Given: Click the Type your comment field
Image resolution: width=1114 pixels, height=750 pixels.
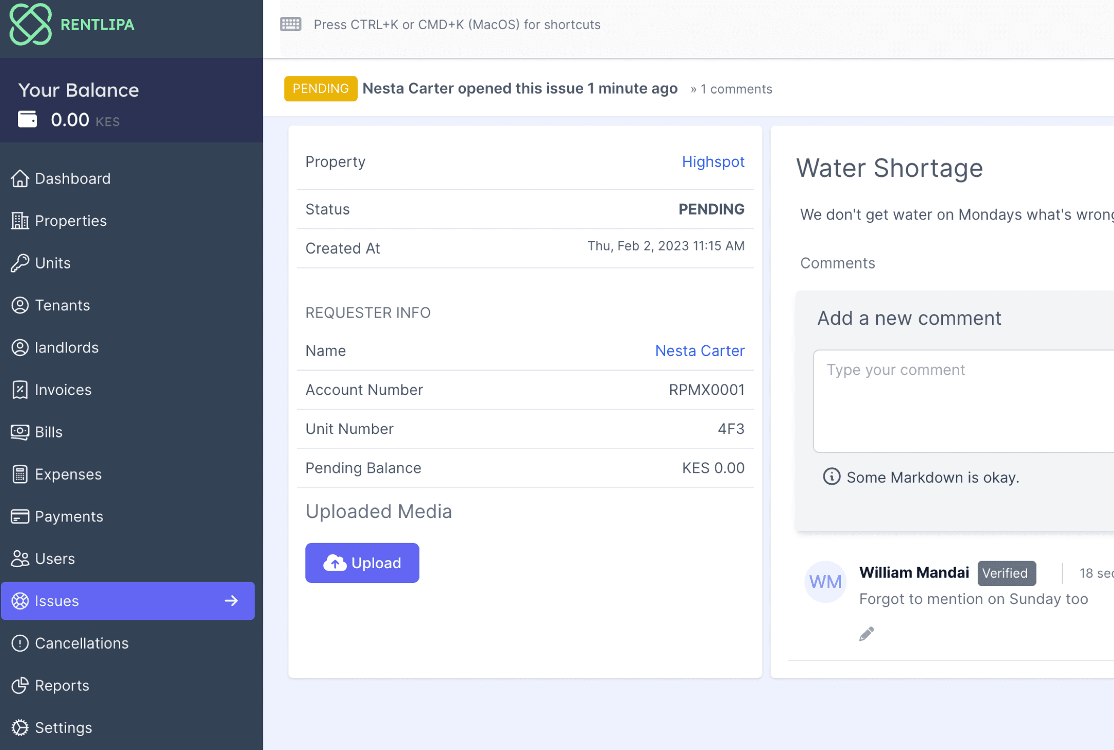Looking at the screenshot, I should point(963,401).
